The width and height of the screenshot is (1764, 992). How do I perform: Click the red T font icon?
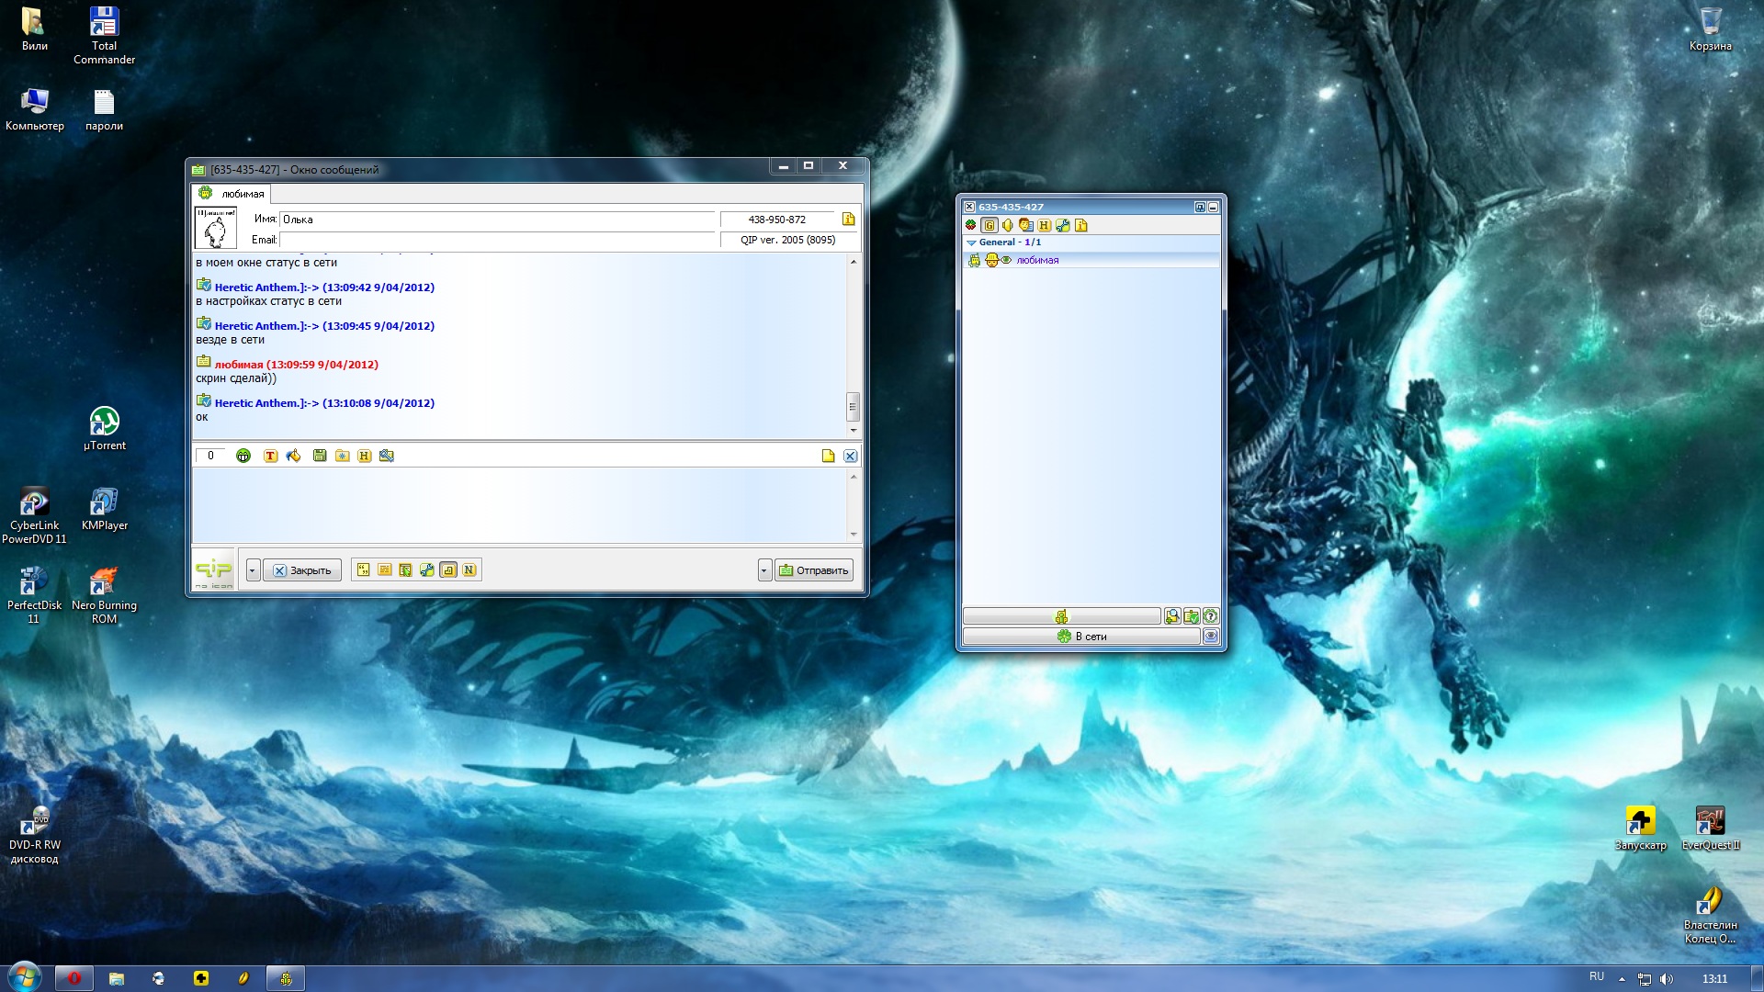[270, 456]
